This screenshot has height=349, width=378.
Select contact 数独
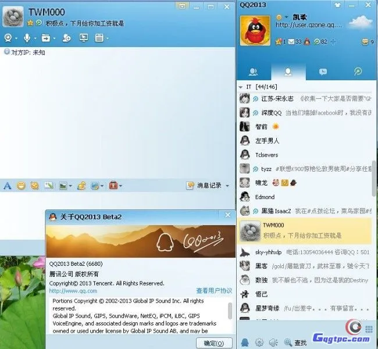[x=306, y=280]
